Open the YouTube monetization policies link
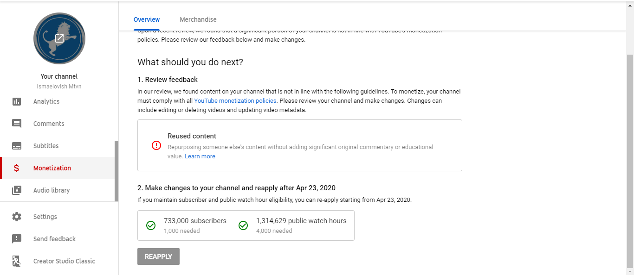 pos(235,100)
